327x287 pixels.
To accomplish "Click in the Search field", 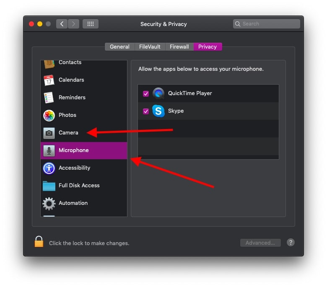I will [267, 24].
